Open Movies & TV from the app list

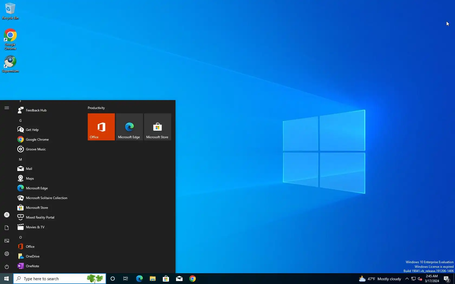click(x=49, y=227)
